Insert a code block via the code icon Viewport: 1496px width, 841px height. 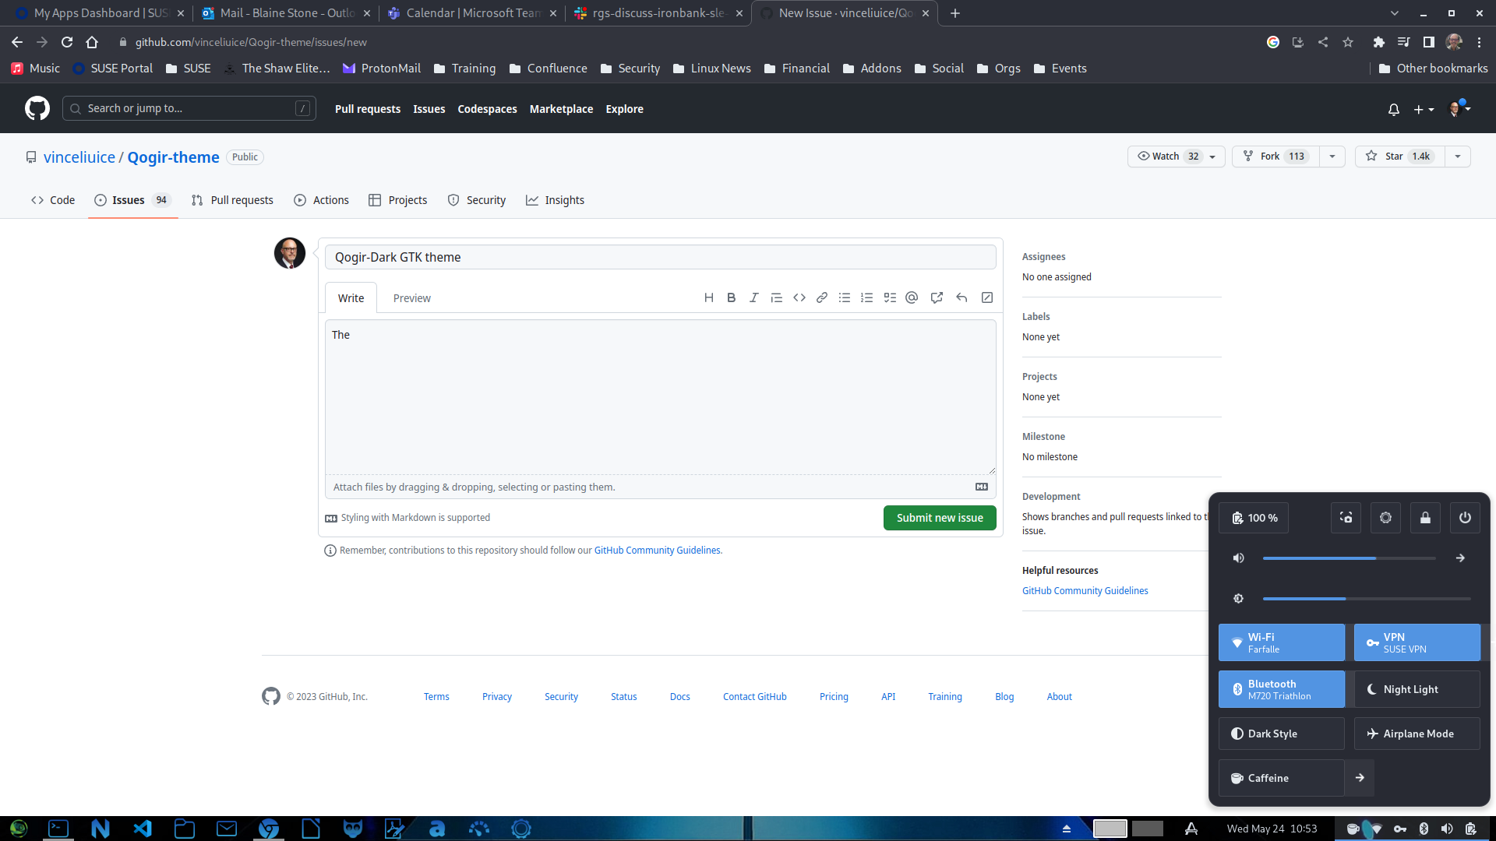(x=799, y=297)
